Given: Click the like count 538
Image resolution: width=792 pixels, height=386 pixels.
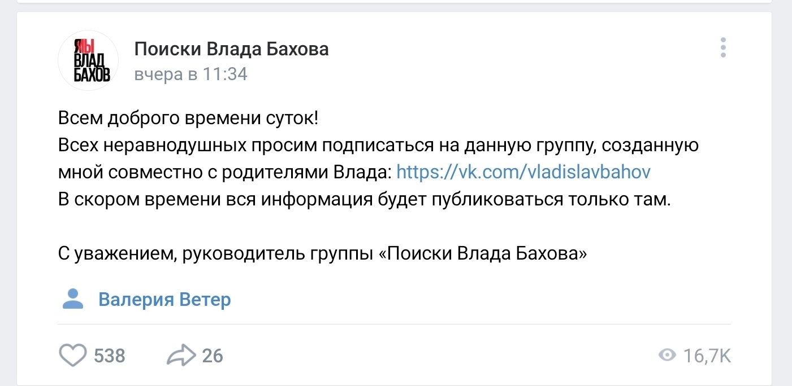Looking at the screenshot, I should tap(110, 356).
